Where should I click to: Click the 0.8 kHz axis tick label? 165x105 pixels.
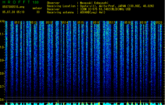(2, 73)
